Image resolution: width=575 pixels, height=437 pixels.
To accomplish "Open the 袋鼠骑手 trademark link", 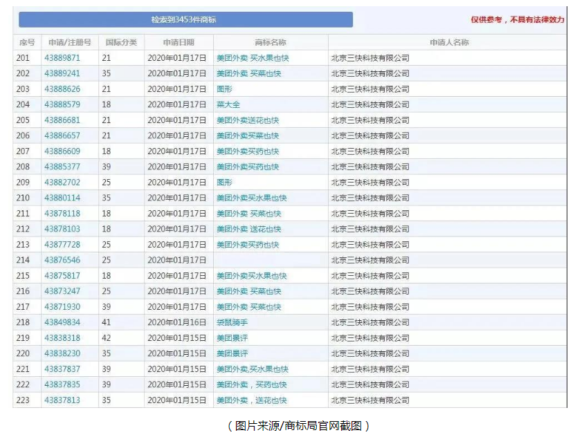I will (x=232, y=322).
